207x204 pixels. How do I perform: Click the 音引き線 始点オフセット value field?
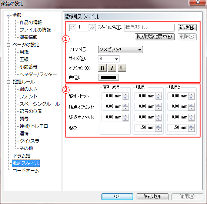[x=112, y=107]
